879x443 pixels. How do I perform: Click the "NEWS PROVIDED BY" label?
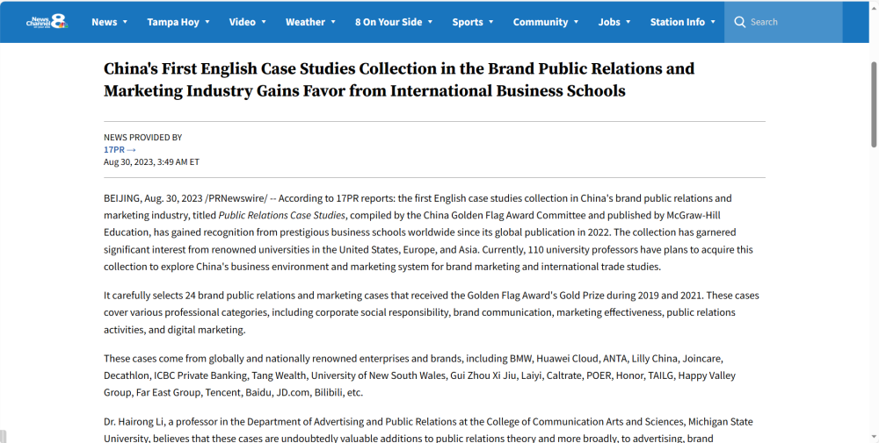(143, 137)
